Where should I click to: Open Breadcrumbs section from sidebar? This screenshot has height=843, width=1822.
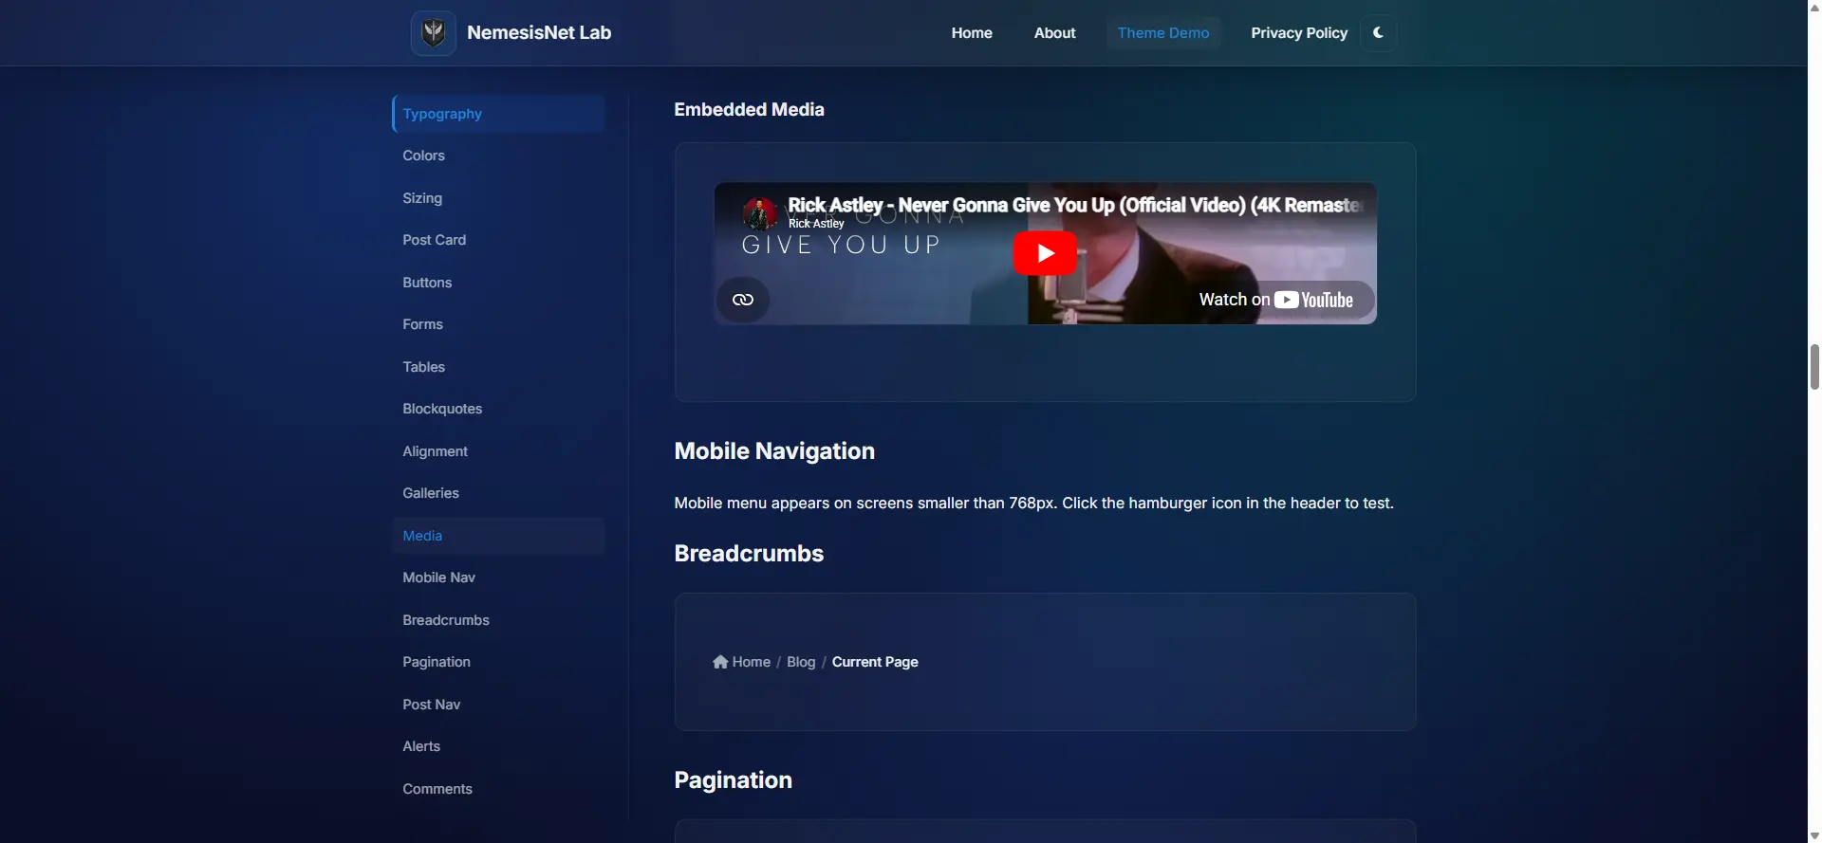click(498, 620)
